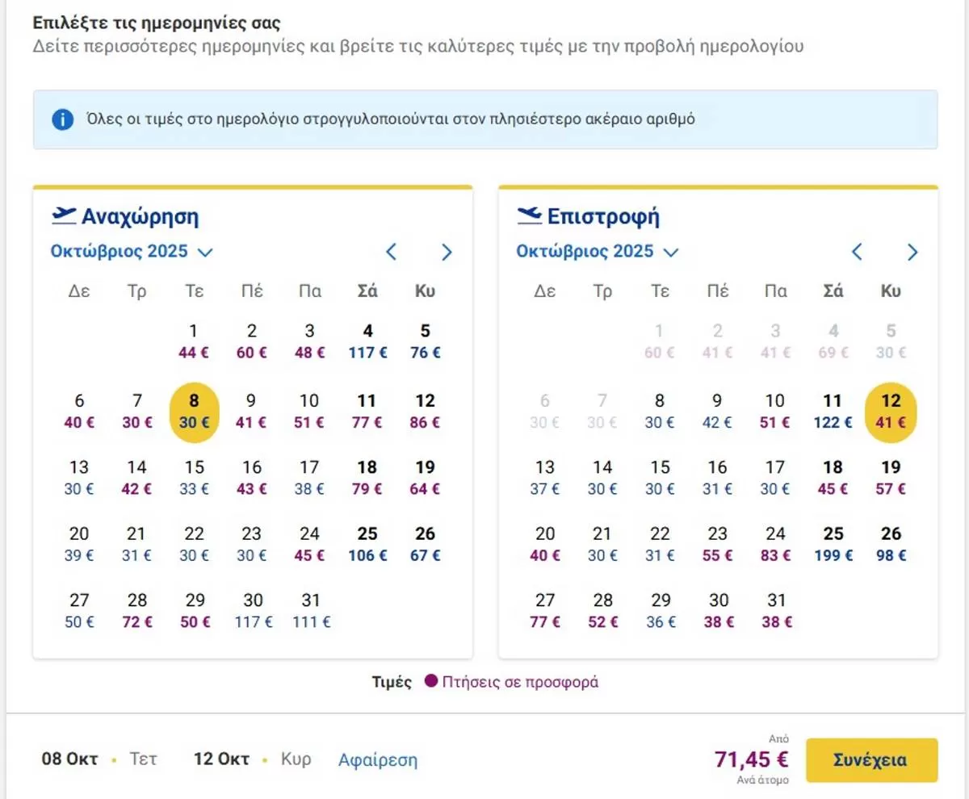Viewport: 969px width, 799px height.
Task: Select highlighted return date 12
Action: tap(890, 411)
